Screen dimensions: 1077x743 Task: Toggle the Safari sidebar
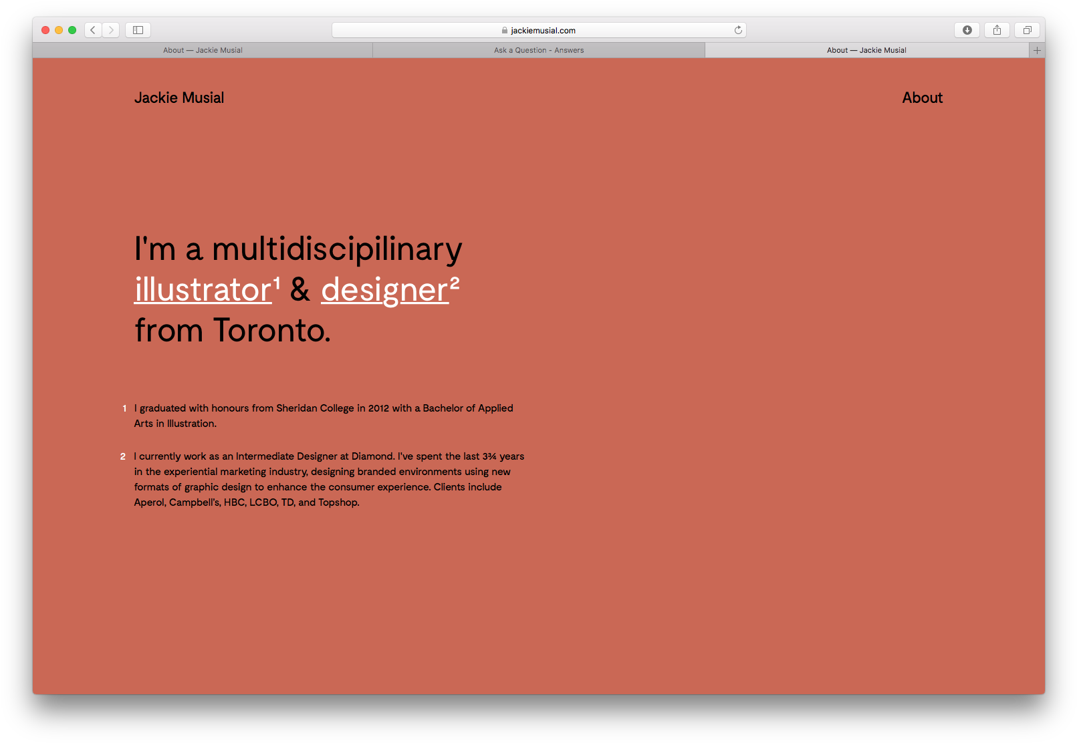138,30
